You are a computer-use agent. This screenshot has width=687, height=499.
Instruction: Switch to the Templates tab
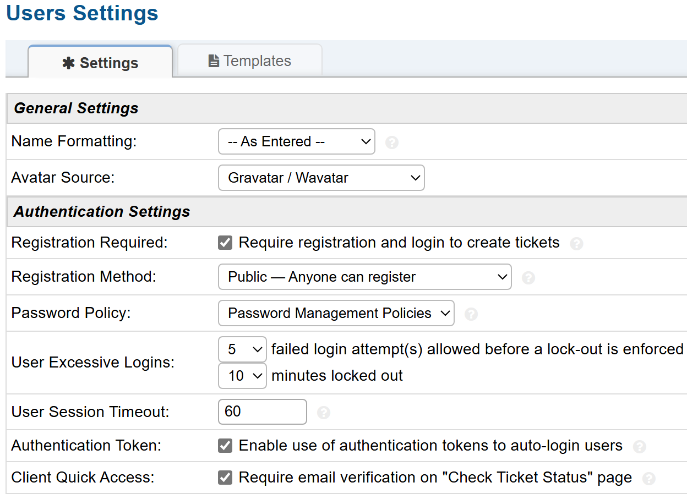click(x=250, y=61)
